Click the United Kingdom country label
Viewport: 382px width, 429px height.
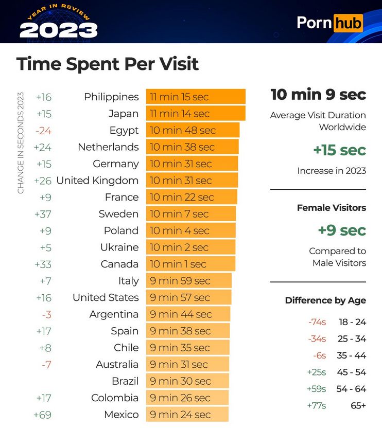(97, 181)
